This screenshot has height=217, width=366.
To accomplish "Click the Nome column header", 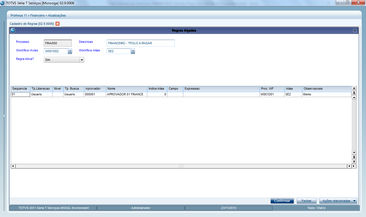I will (126, 89).
